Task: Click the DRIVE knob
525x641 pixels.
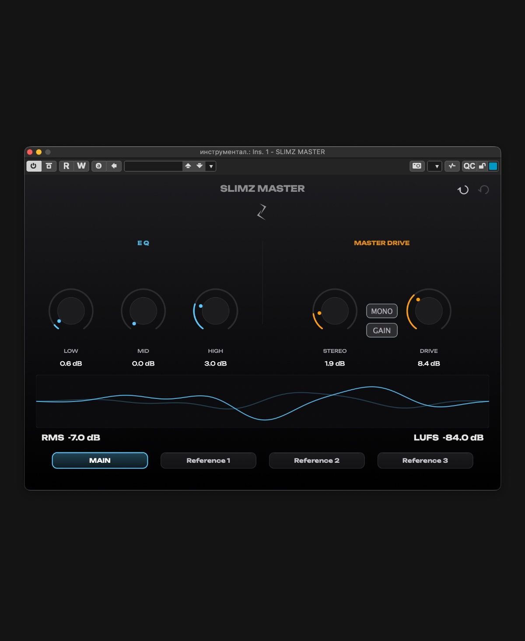Action: 429,311
